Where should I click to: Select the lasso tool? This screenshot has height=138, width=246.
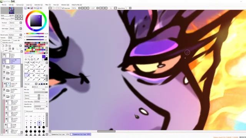pyautogui.click(x=29, y=56)
